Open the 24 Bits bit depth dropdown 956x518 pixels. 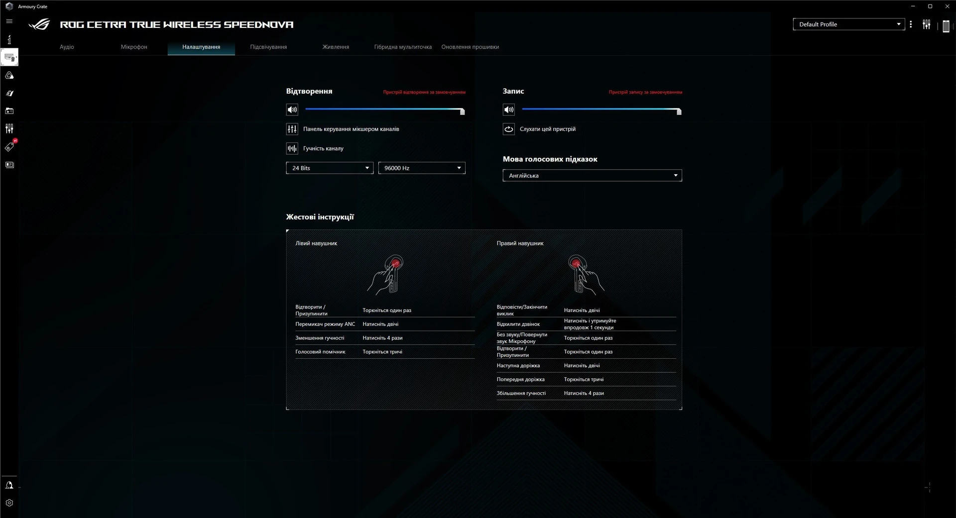coord(330,168)
